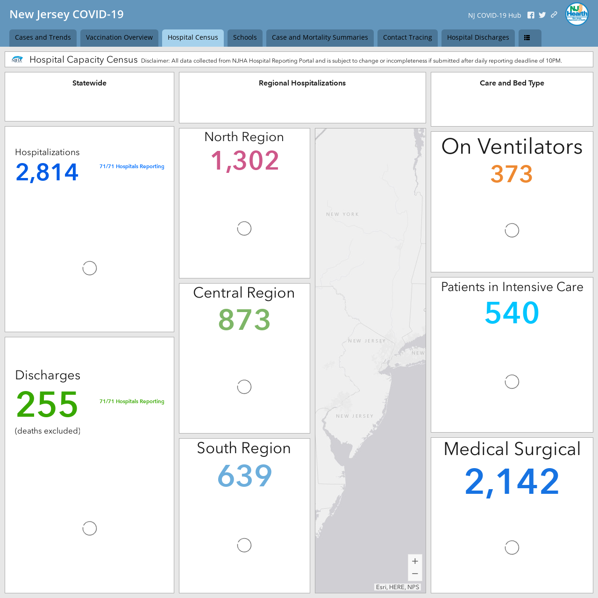The height and width of the screenshot is (598, 598).
Task: Switch to Cases and Trends tab
Action: (43, 38)
